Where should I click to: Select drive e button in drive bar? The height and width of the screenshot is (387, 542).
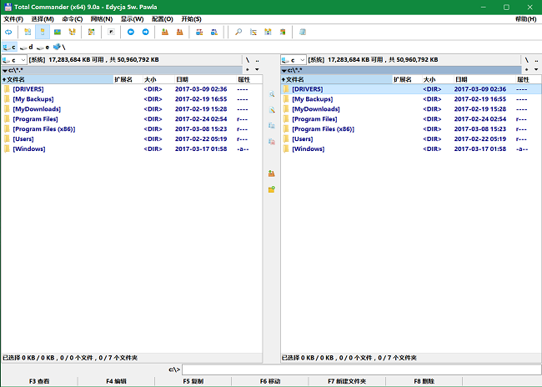[x=43, y=48]
